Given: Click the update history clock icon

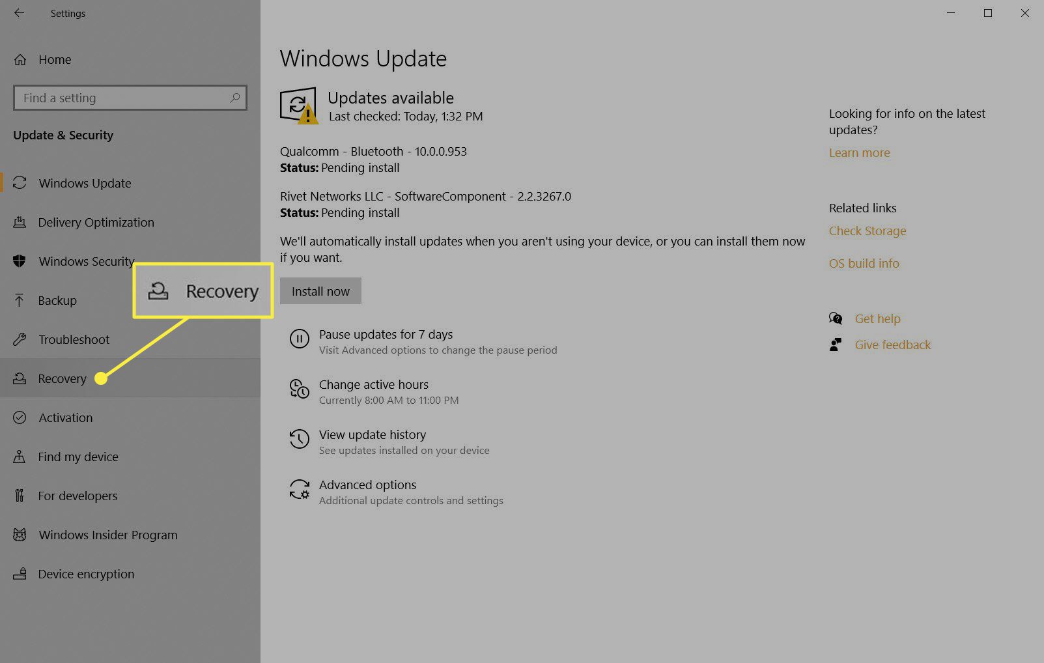Looking at the screenshot, I should coord(299,439).
